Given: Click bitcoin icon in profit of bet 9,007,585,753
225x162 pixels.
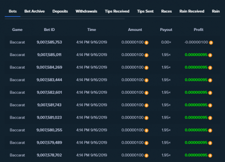Looking at the screenshot, I should [x=211, y=43].
